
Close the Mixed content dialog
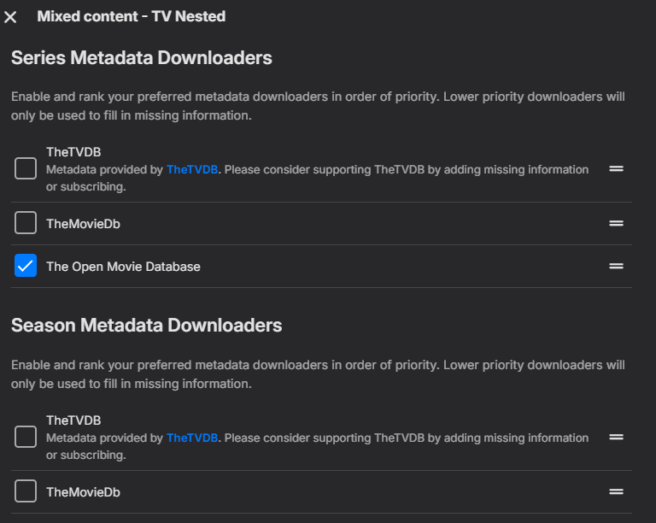pyautogui.click(x=10, y=17)
